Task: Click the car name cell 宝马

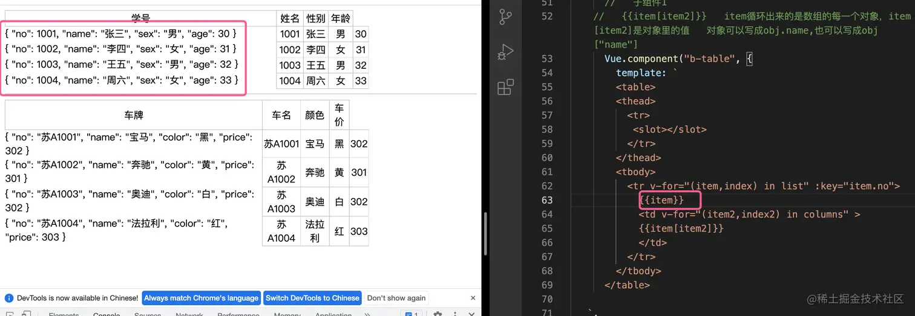Action: 315,144
